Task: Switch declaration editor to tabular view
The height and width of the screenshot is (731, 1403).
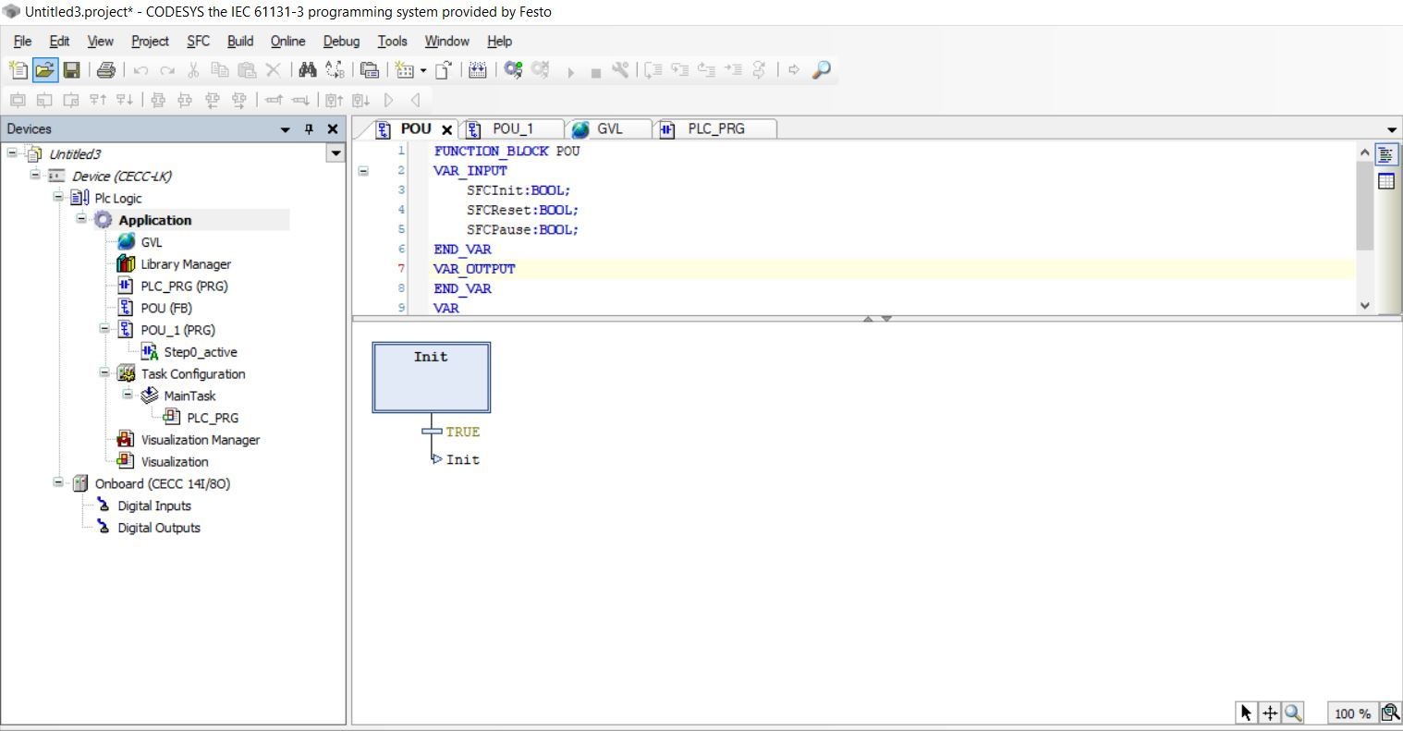Action: point(1385,181)
